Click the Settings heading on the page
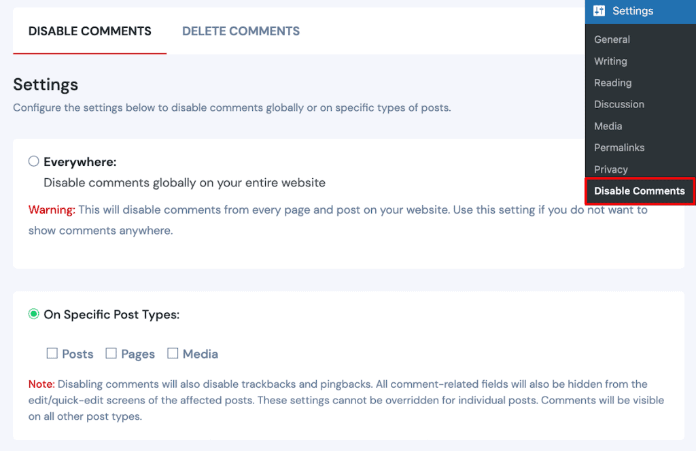 click(46, 84)
